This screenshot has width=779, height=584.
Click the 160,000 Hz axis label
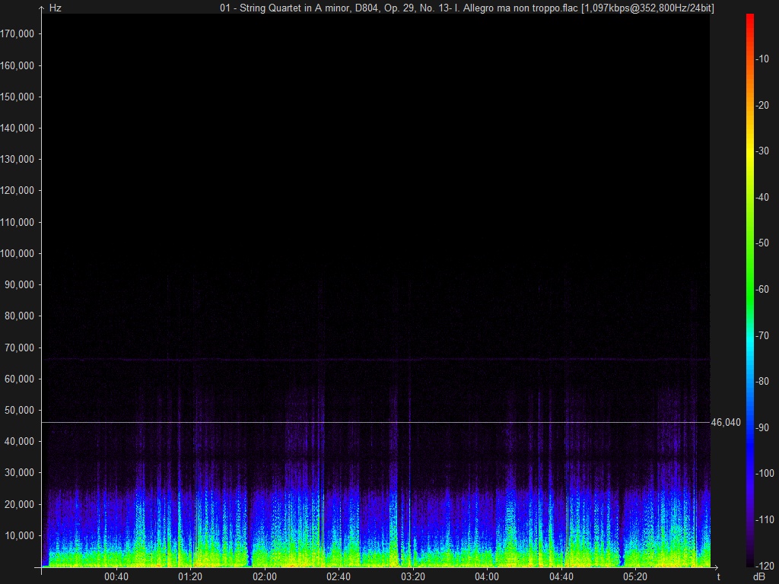(x=17, y=65)
